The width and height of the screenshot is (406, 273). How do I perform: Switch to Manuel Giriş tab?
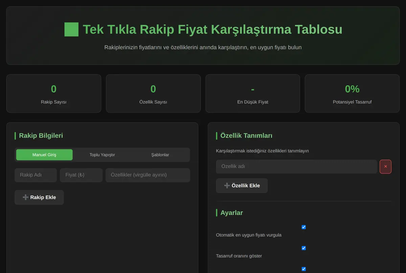[44, 155]
